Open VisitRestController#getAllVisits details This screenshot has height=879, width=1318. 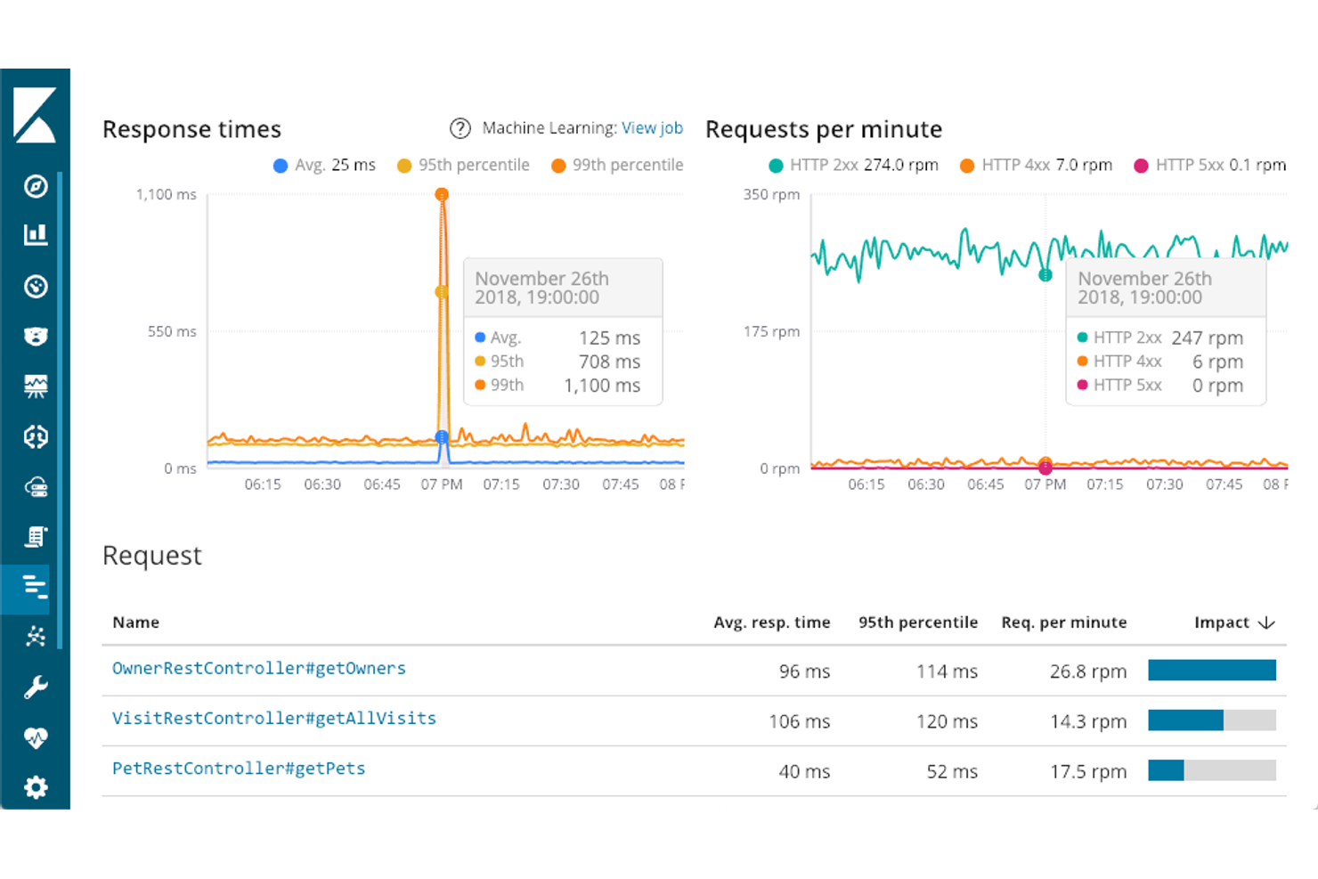[x=273, y=719]
